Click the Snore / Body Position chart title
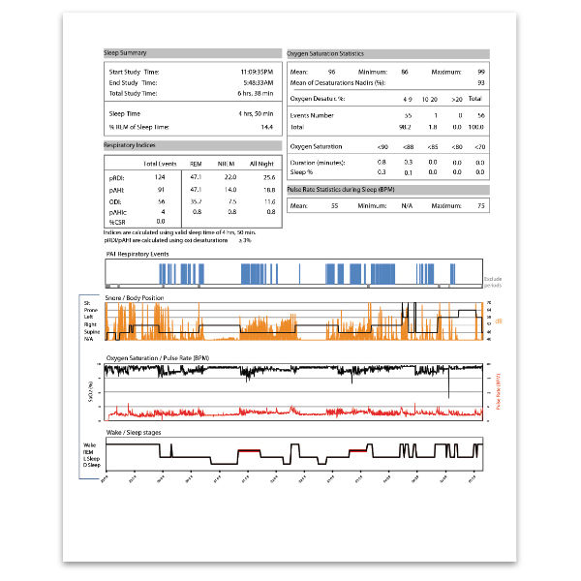Screen dimensions: 581x581 135,298
